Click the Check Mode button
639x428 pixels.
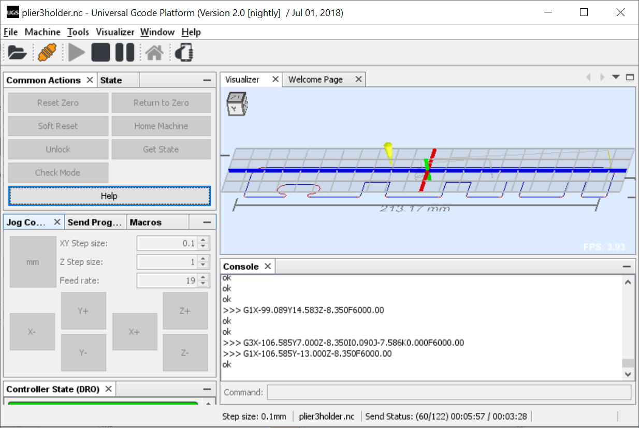pyautogui.click(x=58, y=173)
